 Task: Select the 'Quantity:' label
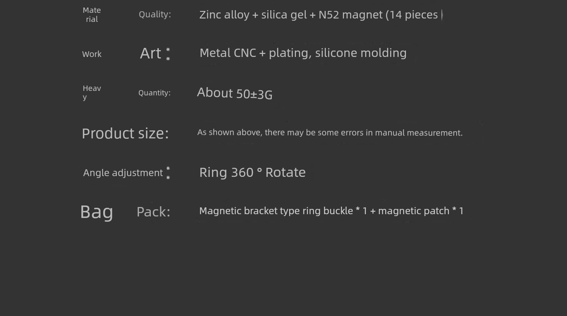[x=154, y=93]
